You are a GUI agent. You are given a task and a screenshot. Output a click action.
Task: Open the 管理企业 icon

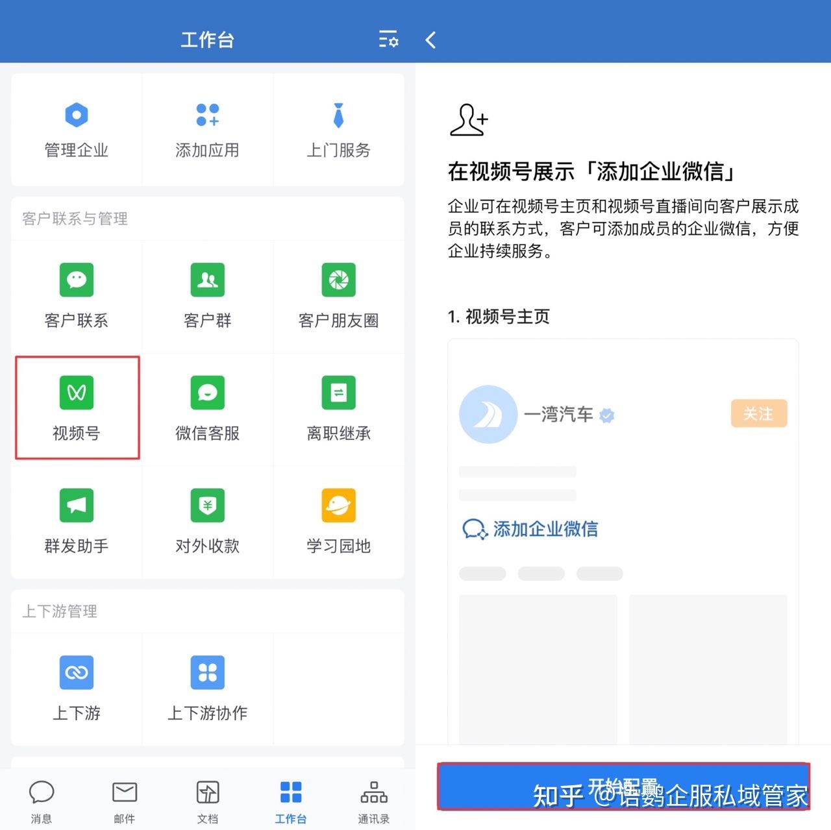77,116
